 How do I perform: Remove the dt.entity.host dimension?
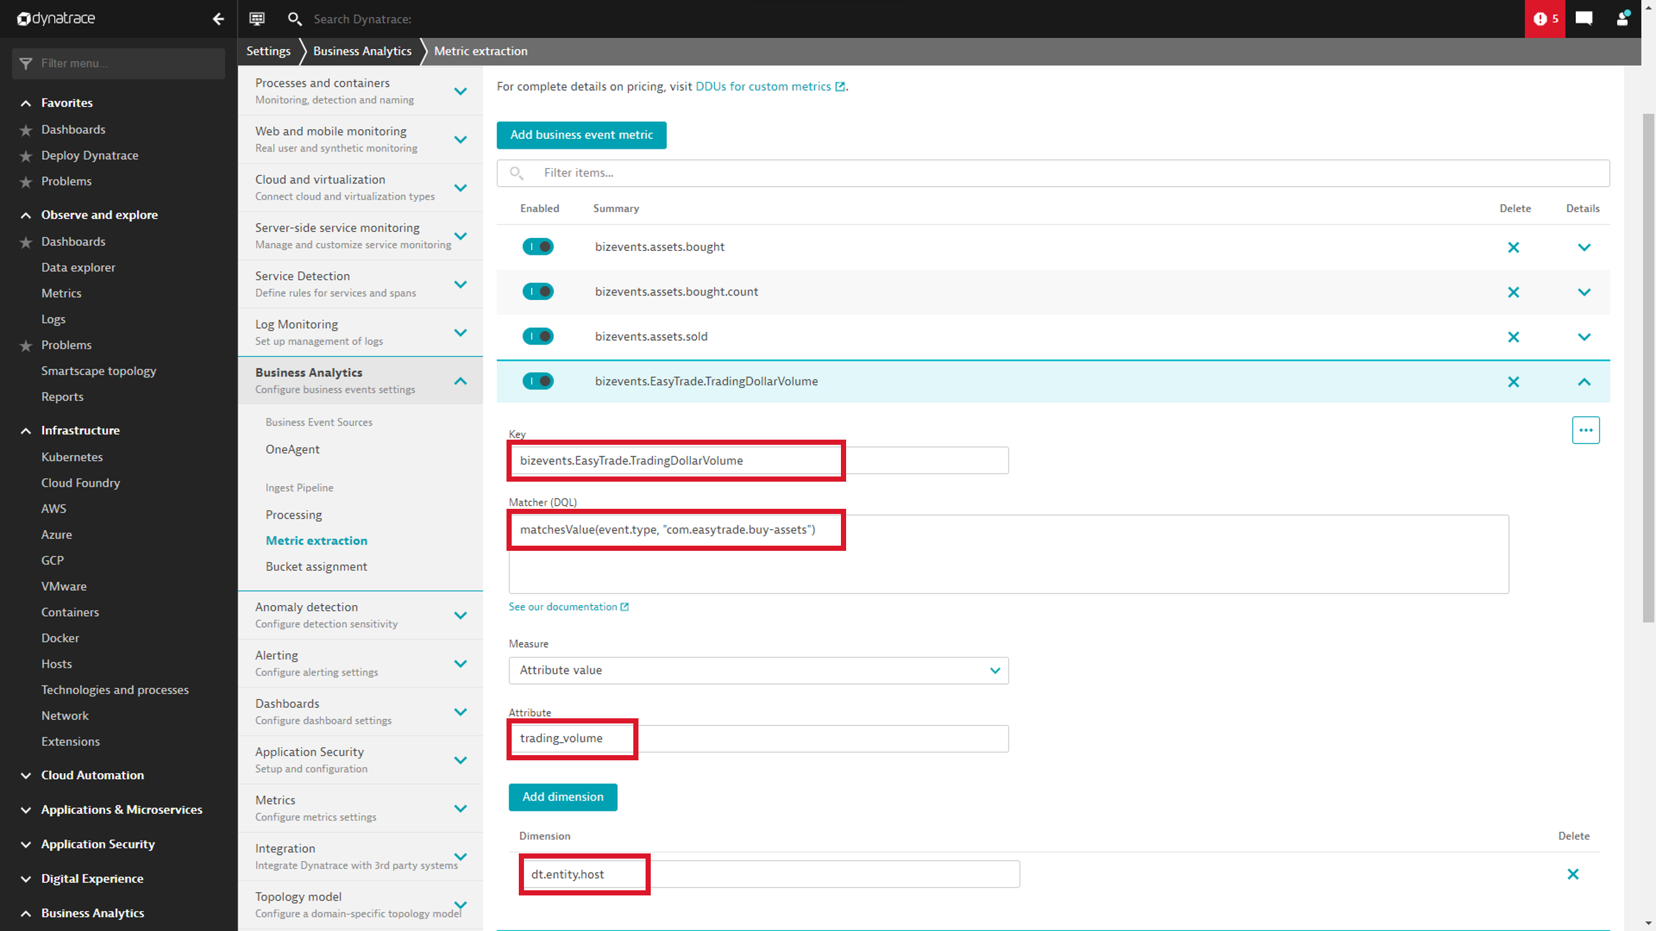(x=1573, y=874)
